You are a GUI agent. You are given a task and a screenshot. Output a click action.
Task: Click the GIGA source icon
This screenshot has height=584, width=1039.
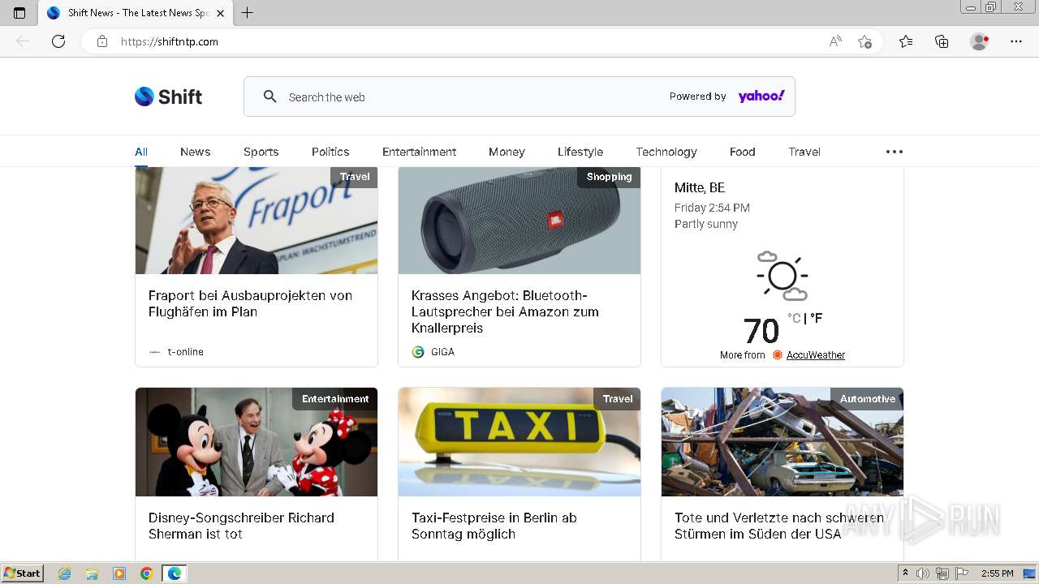[x=418, y=352]
